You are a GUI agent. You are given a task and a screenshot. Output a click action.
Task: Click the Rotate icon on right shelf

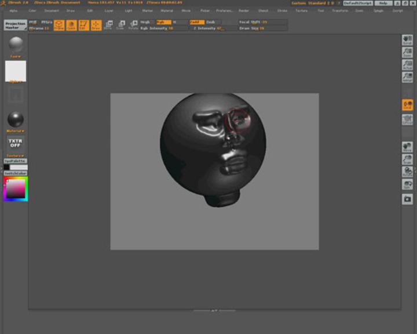pyautogui.click(x=407, y=172)
